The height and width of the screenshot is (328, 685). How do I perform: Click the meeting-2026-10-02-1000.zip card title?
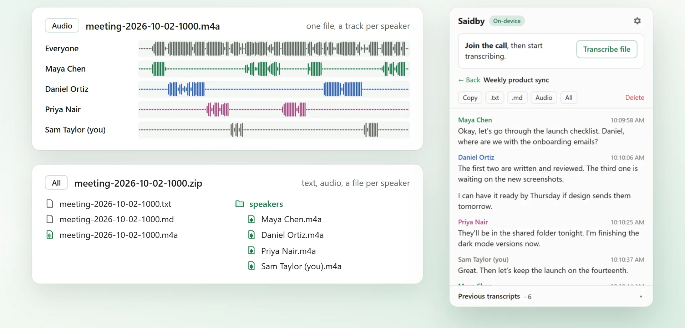click(x=138, y=183)
